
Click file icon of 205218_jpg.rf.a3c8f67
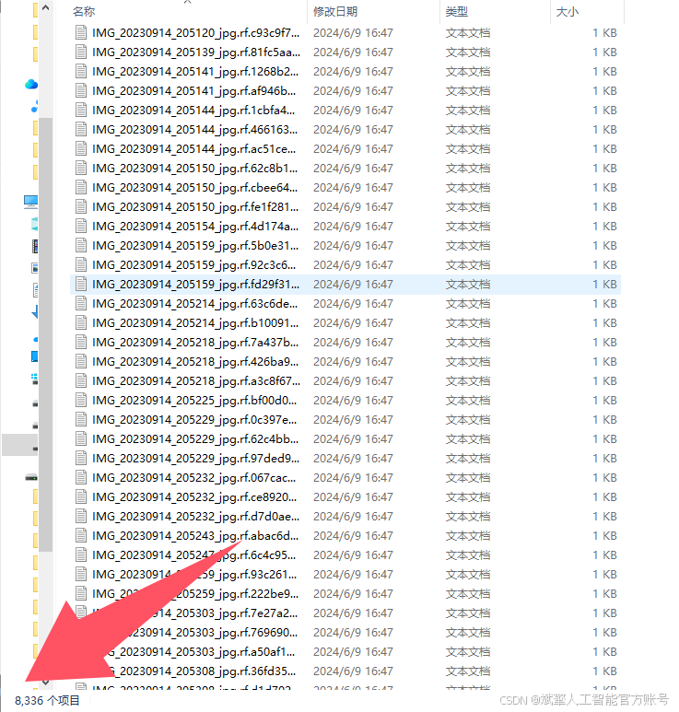81,381
